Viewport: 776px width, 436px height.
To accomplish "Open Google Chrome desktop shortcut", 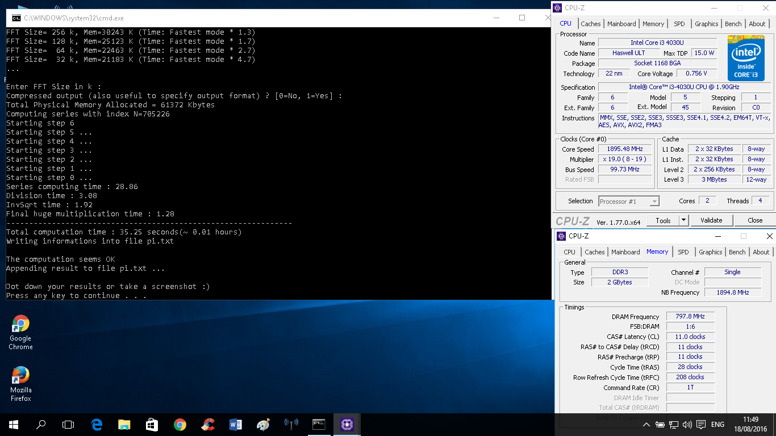I will coord(20,332).
